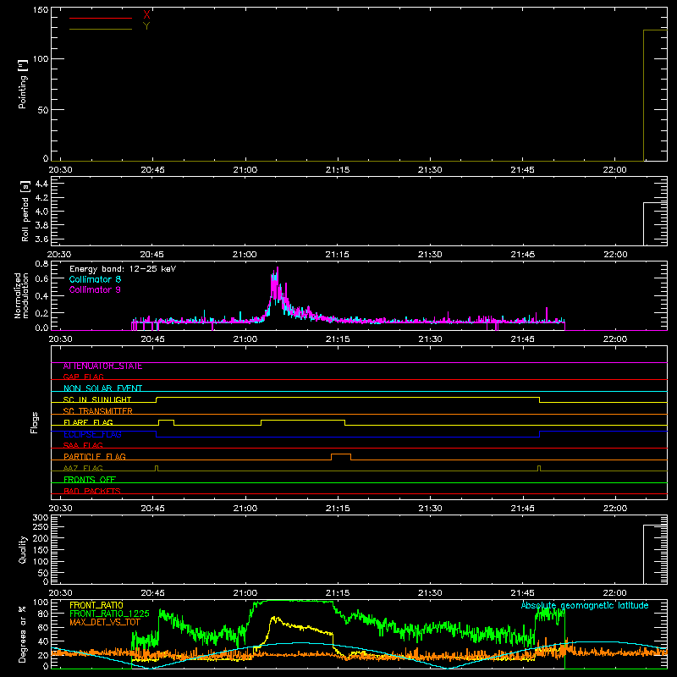Click the Roll period step near 22:05
The height and width of the screenshot is (677, 677).
pos(654,223)
